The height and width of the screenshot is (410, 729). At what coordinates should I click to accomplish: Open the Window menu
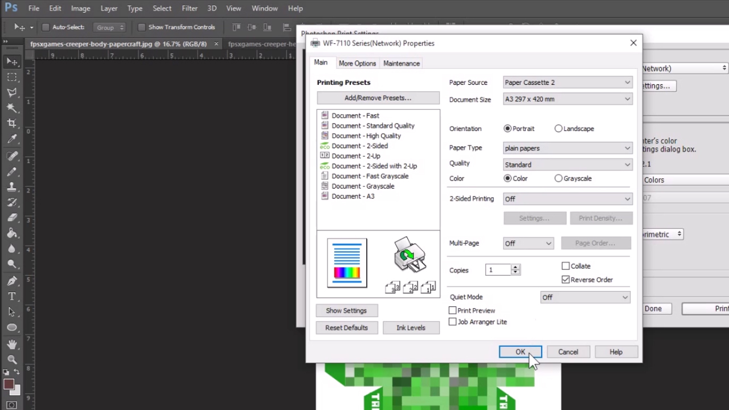[264, 8]
